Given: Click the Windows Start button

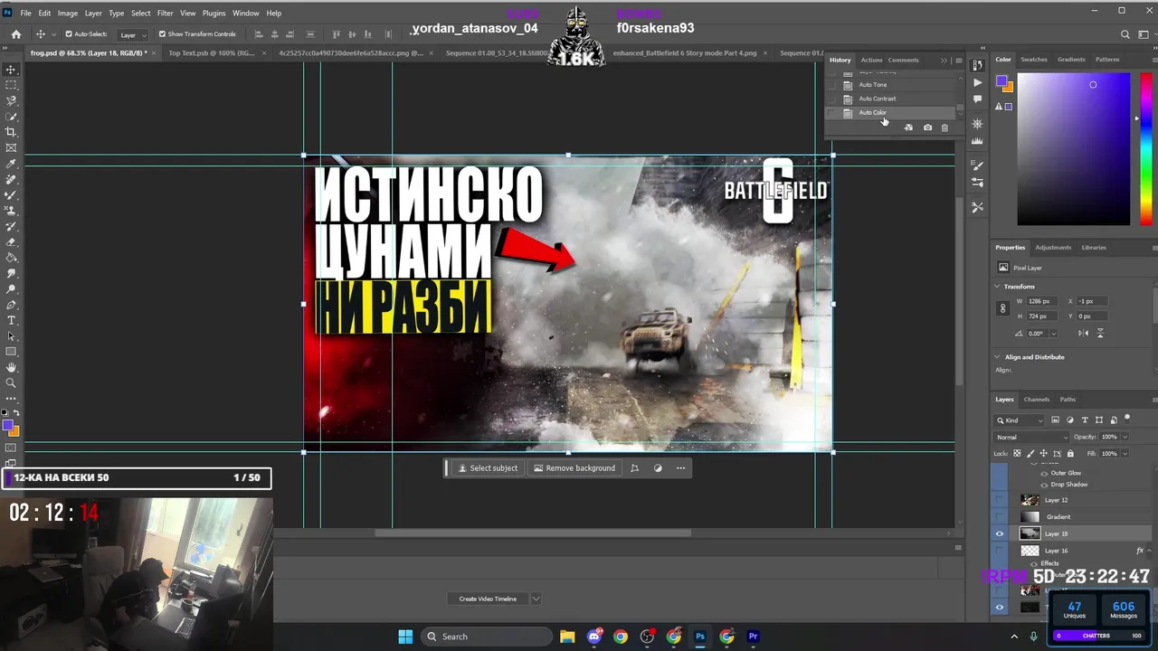Looking at the screenshot, I should (405, 637).
